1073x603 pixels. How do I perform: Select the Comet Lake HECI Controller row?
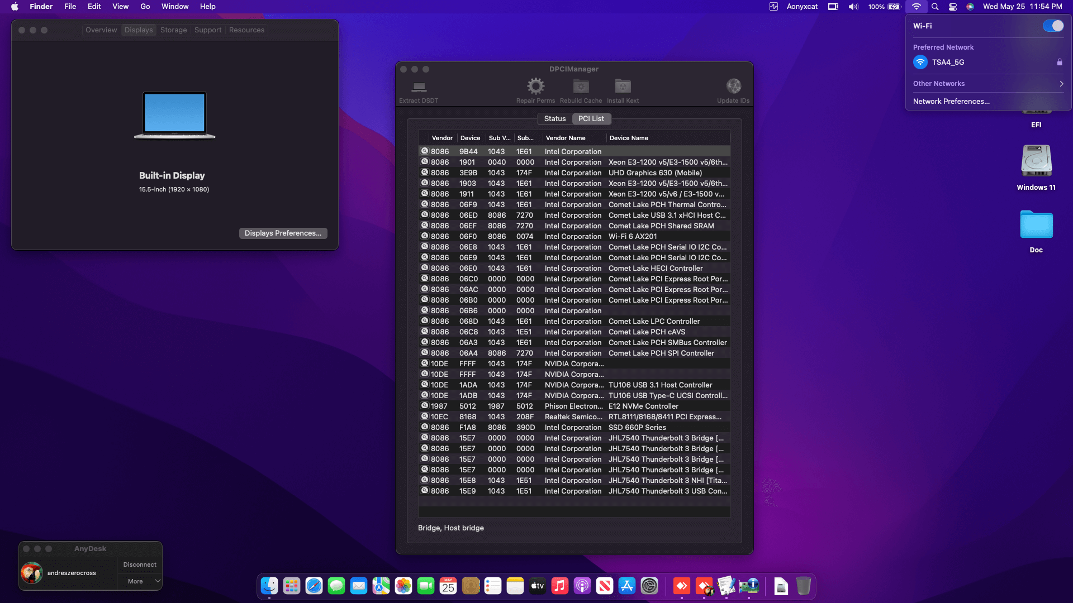tap(575, 269)
